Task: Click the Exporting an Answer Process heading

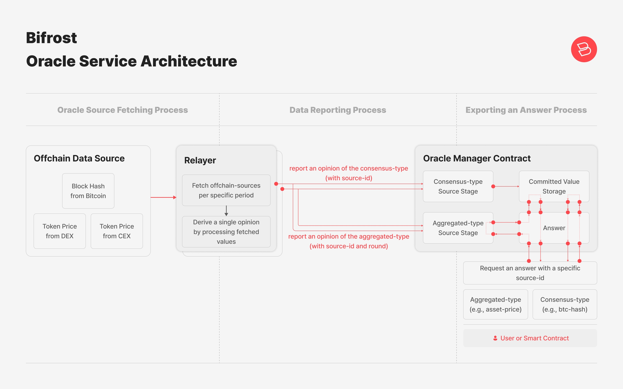Action: click(x=526, y=110)
